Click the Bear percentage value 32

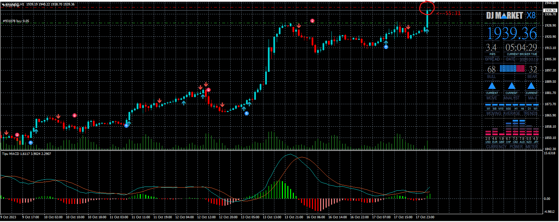pos(533,69)
